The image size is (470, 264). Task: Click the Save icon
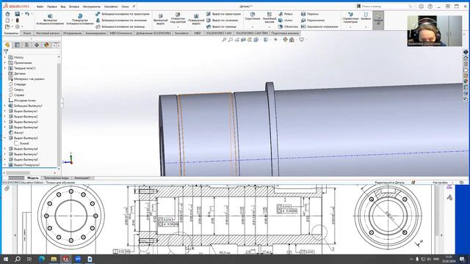[x=18, y=14]
